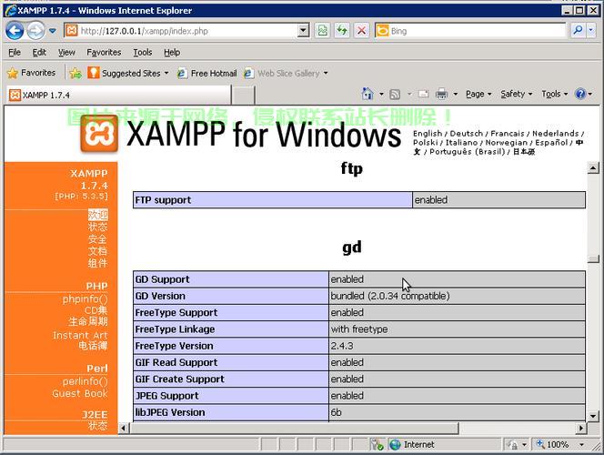This screenshot has height=455, width=604.
Task: Click the GD Version value cell
Action: (457, 296)
